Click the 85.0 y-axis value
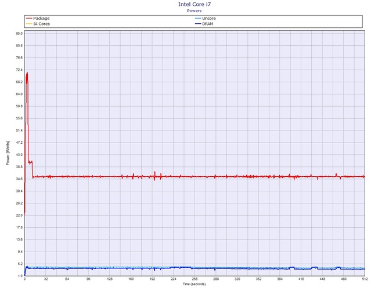389x291 pixels. 19,34
